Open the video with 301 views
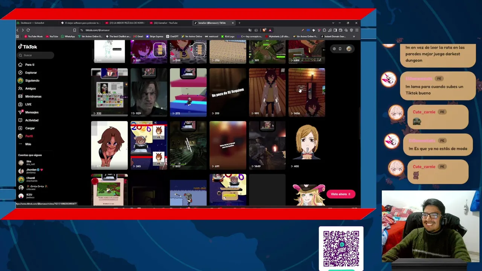 [x=267, y=52]
